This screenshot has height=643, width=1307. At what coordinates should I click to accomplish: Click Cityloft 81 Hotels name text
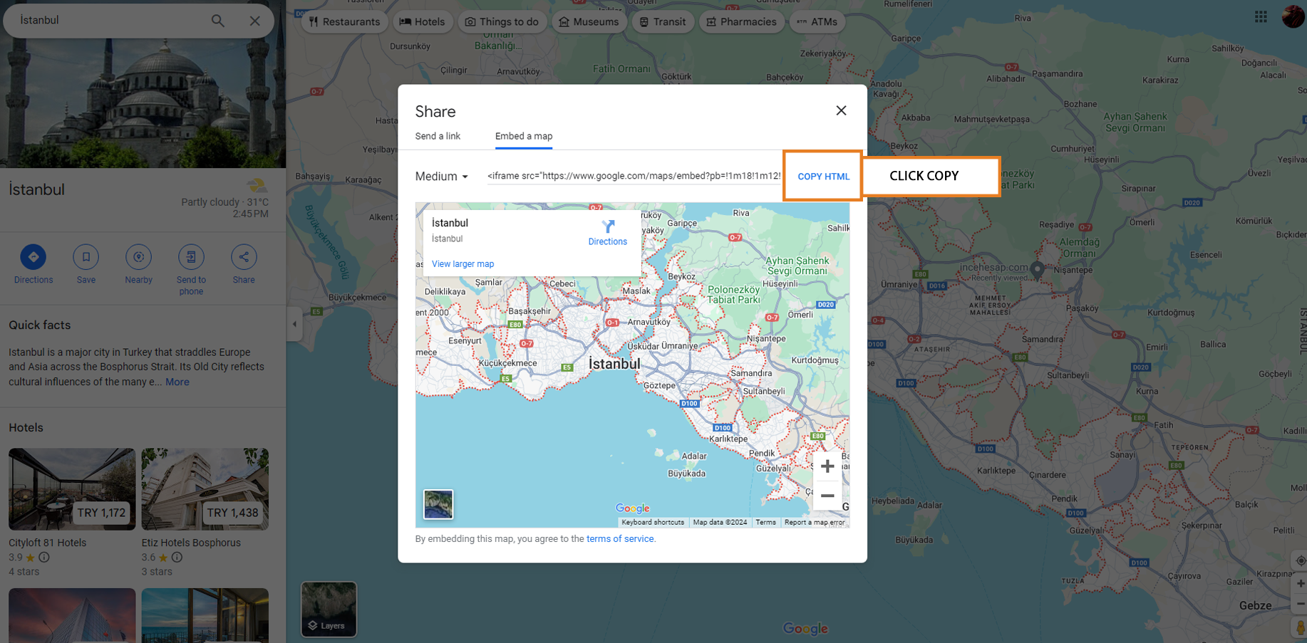click(47, 543)
